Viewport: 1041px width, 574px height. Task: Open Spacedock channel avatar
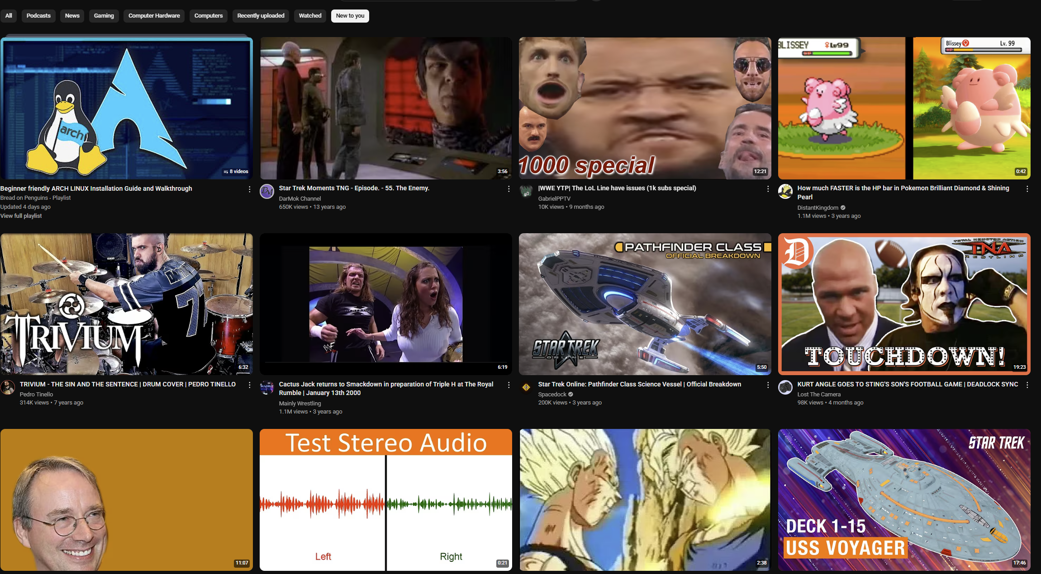(x=526, y=387)
